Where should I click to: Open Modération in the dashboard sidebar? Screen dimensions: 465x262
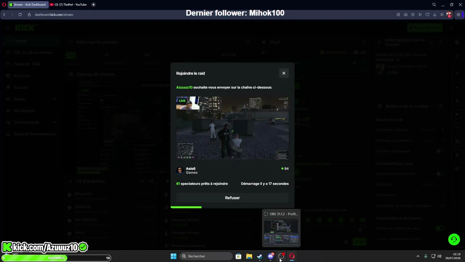[31, 111]
